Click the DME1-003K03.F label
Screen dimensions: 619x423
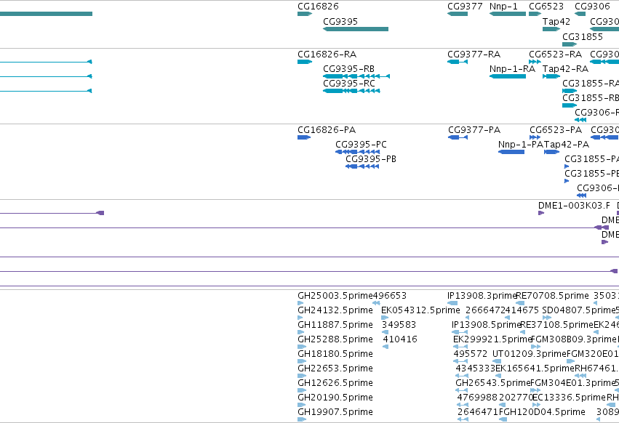[x=574, y=206]
